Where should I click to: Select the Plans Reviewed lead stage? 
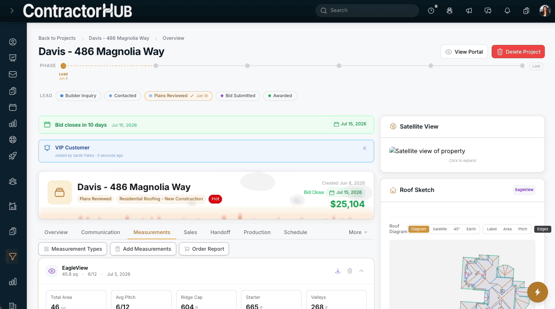179,96
